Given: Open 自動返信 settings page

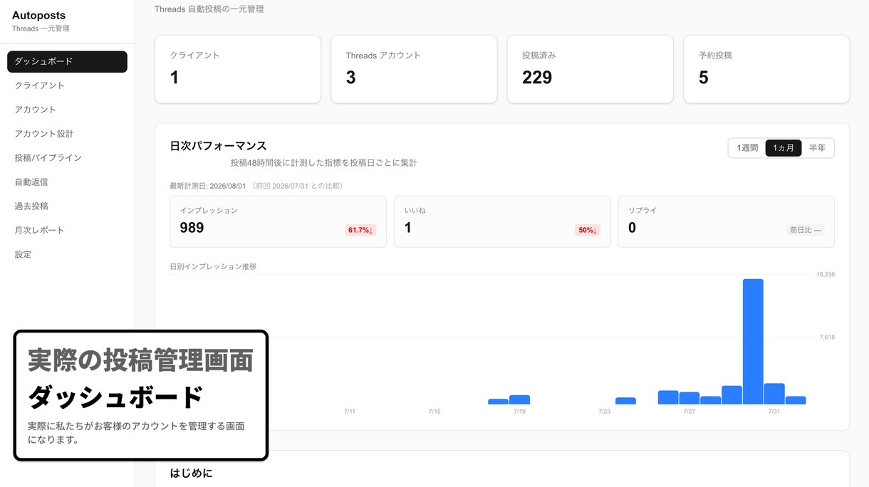Looking at the screenshot, I should (67, 182).
